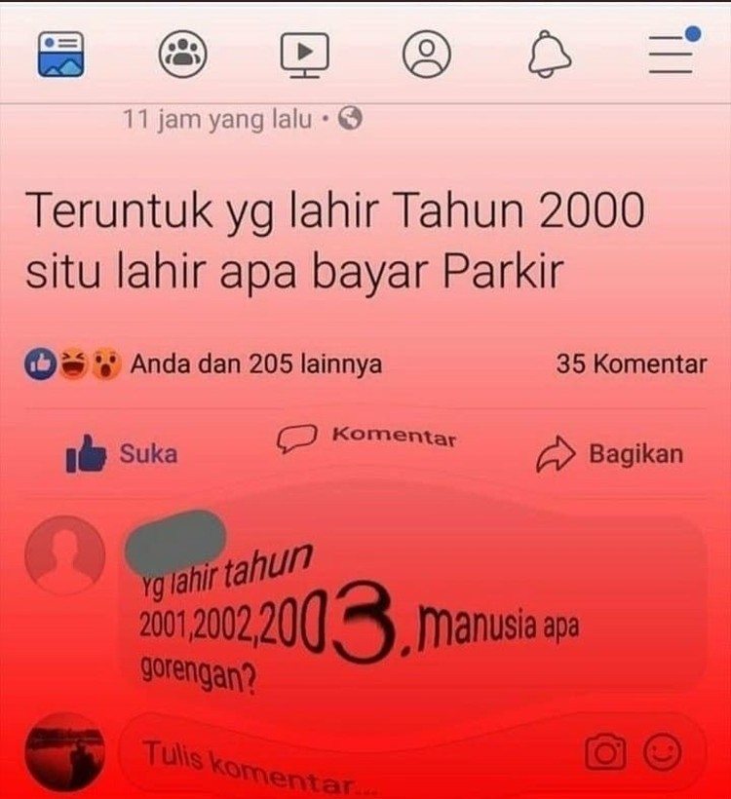The height and width of the screenshot is (799, 731).
Task: Tap the Bagikan share button
Action: 610,453
